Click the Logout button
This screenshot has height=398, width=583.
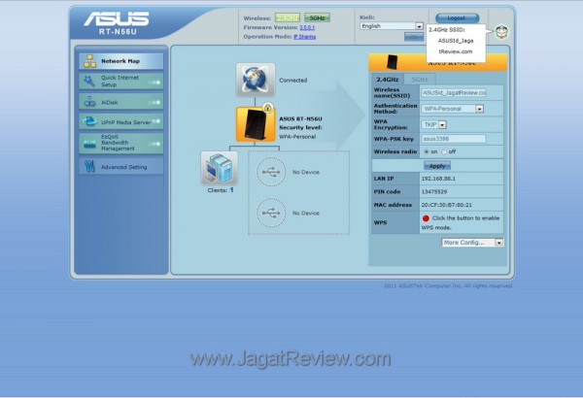click(457, 17)
